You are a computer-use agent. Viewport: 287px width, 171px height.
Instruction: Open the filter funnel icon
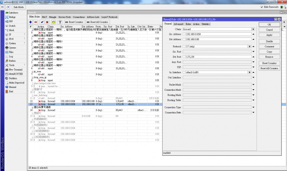(x=60, y=22)
